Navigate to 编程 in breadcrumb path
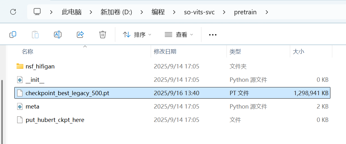Viewport: 346px width, 144px height. [x=158, y=12]
